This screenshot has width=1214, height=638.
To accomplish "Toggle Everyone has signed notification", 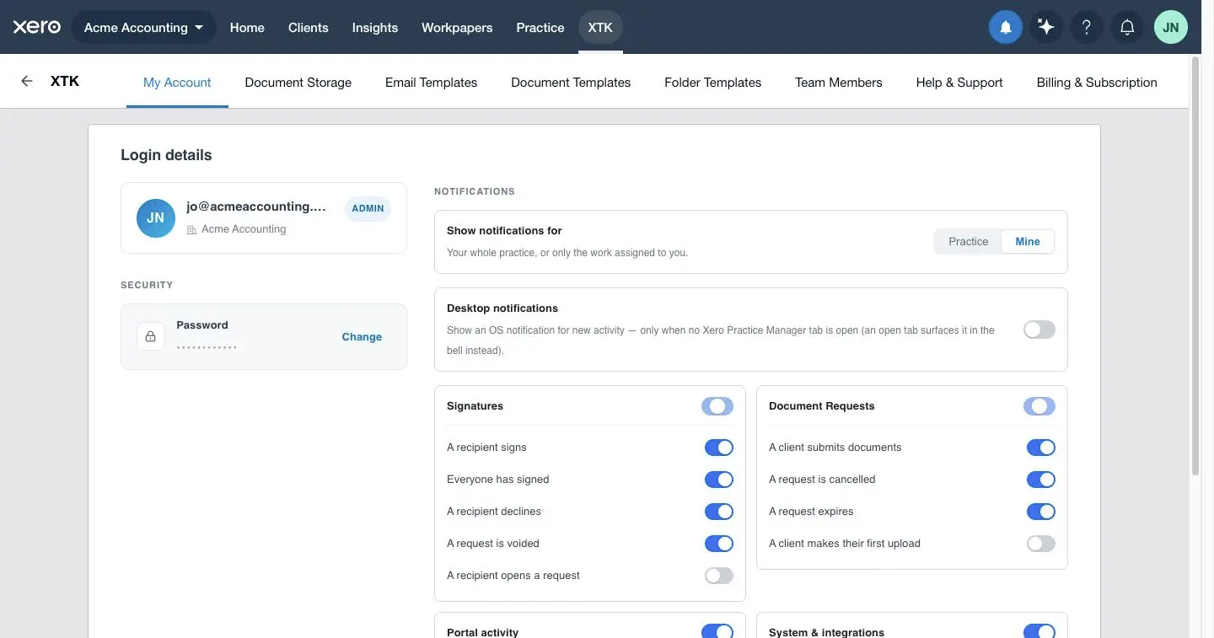I will point(719,480).
